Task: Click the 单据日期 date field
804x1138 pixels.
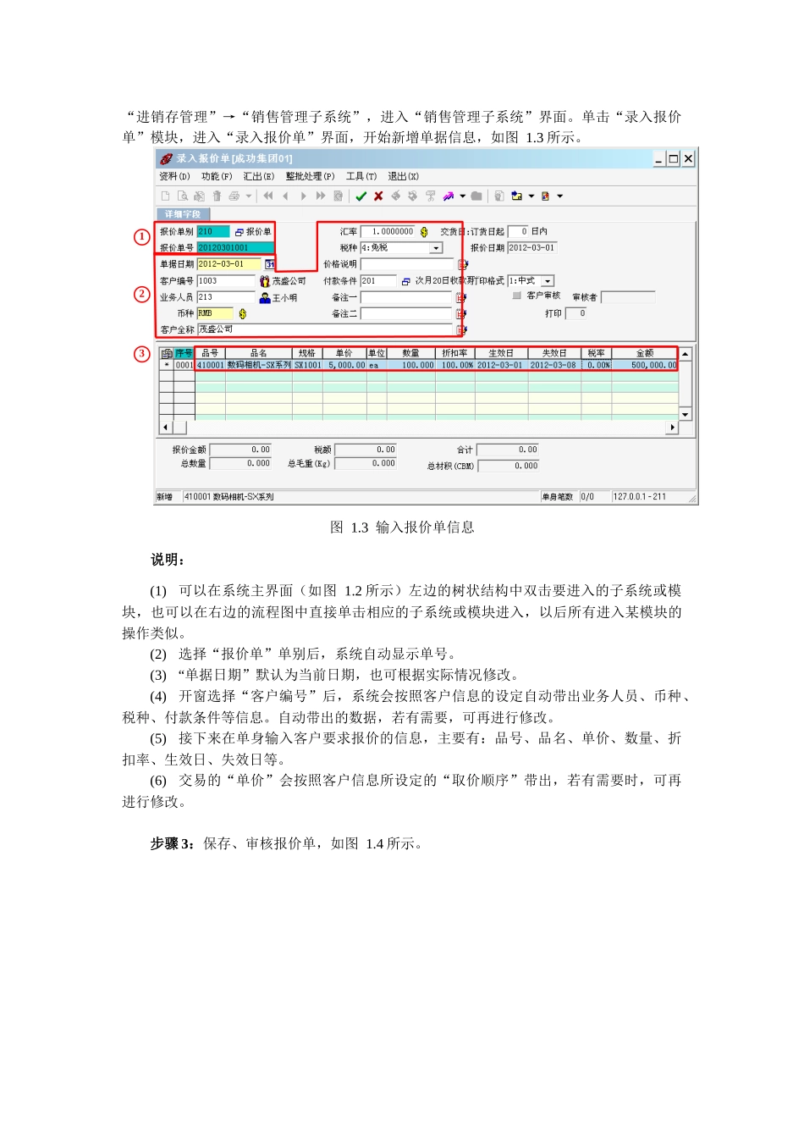Action: click(x=229, y=264)
